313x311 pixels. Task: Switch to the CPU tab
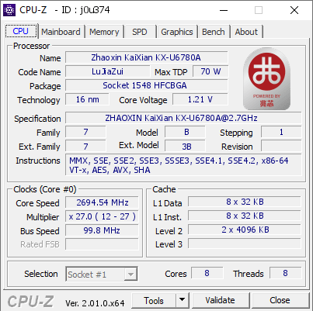[x=20, y=31]
